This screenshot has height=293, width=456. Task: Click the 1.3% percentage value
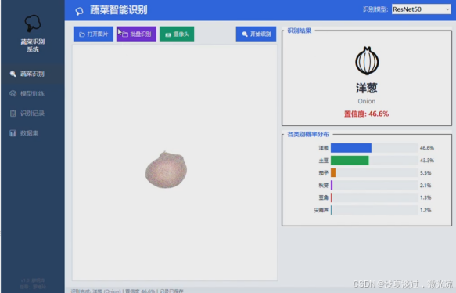tap(425, 197)
